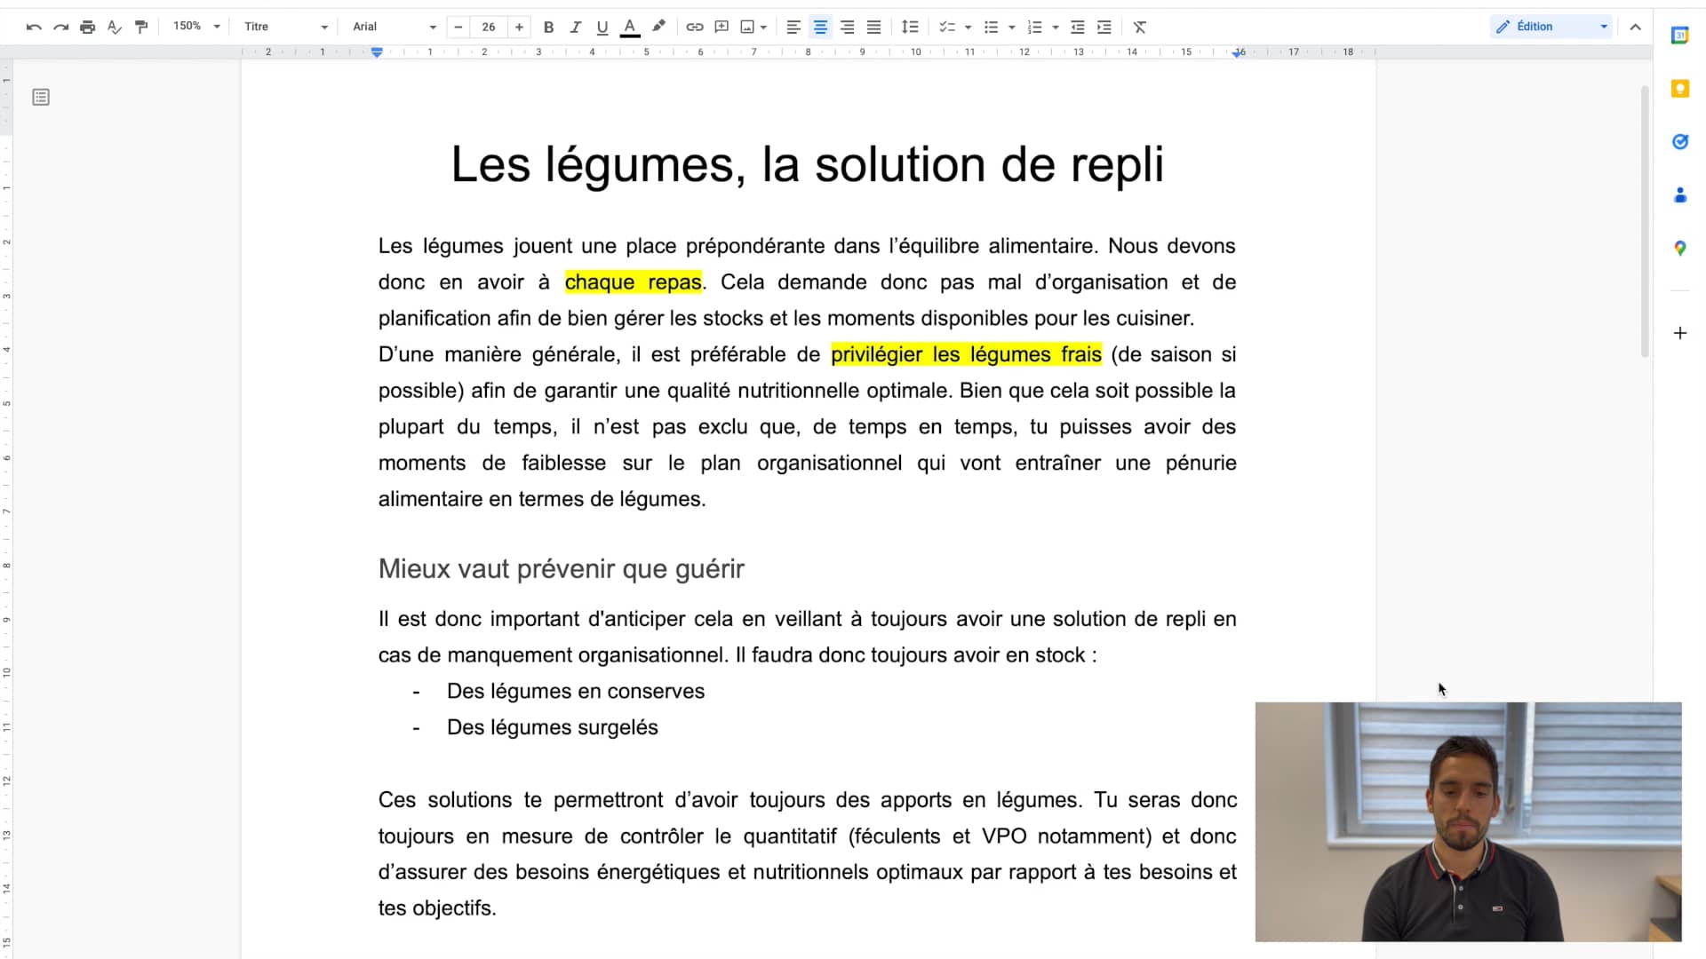Open the zoom 150% dropdown
Image resolution: width=1706 pixels, height=959 pixels.
coord(196,27)
